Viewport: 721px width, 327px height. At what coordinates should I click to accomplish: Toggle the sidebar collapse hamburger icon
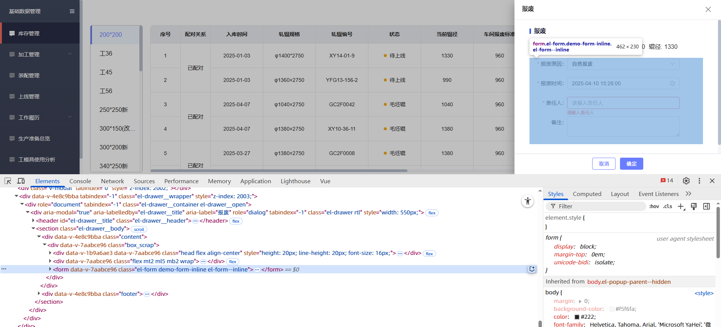click(72, 11)
